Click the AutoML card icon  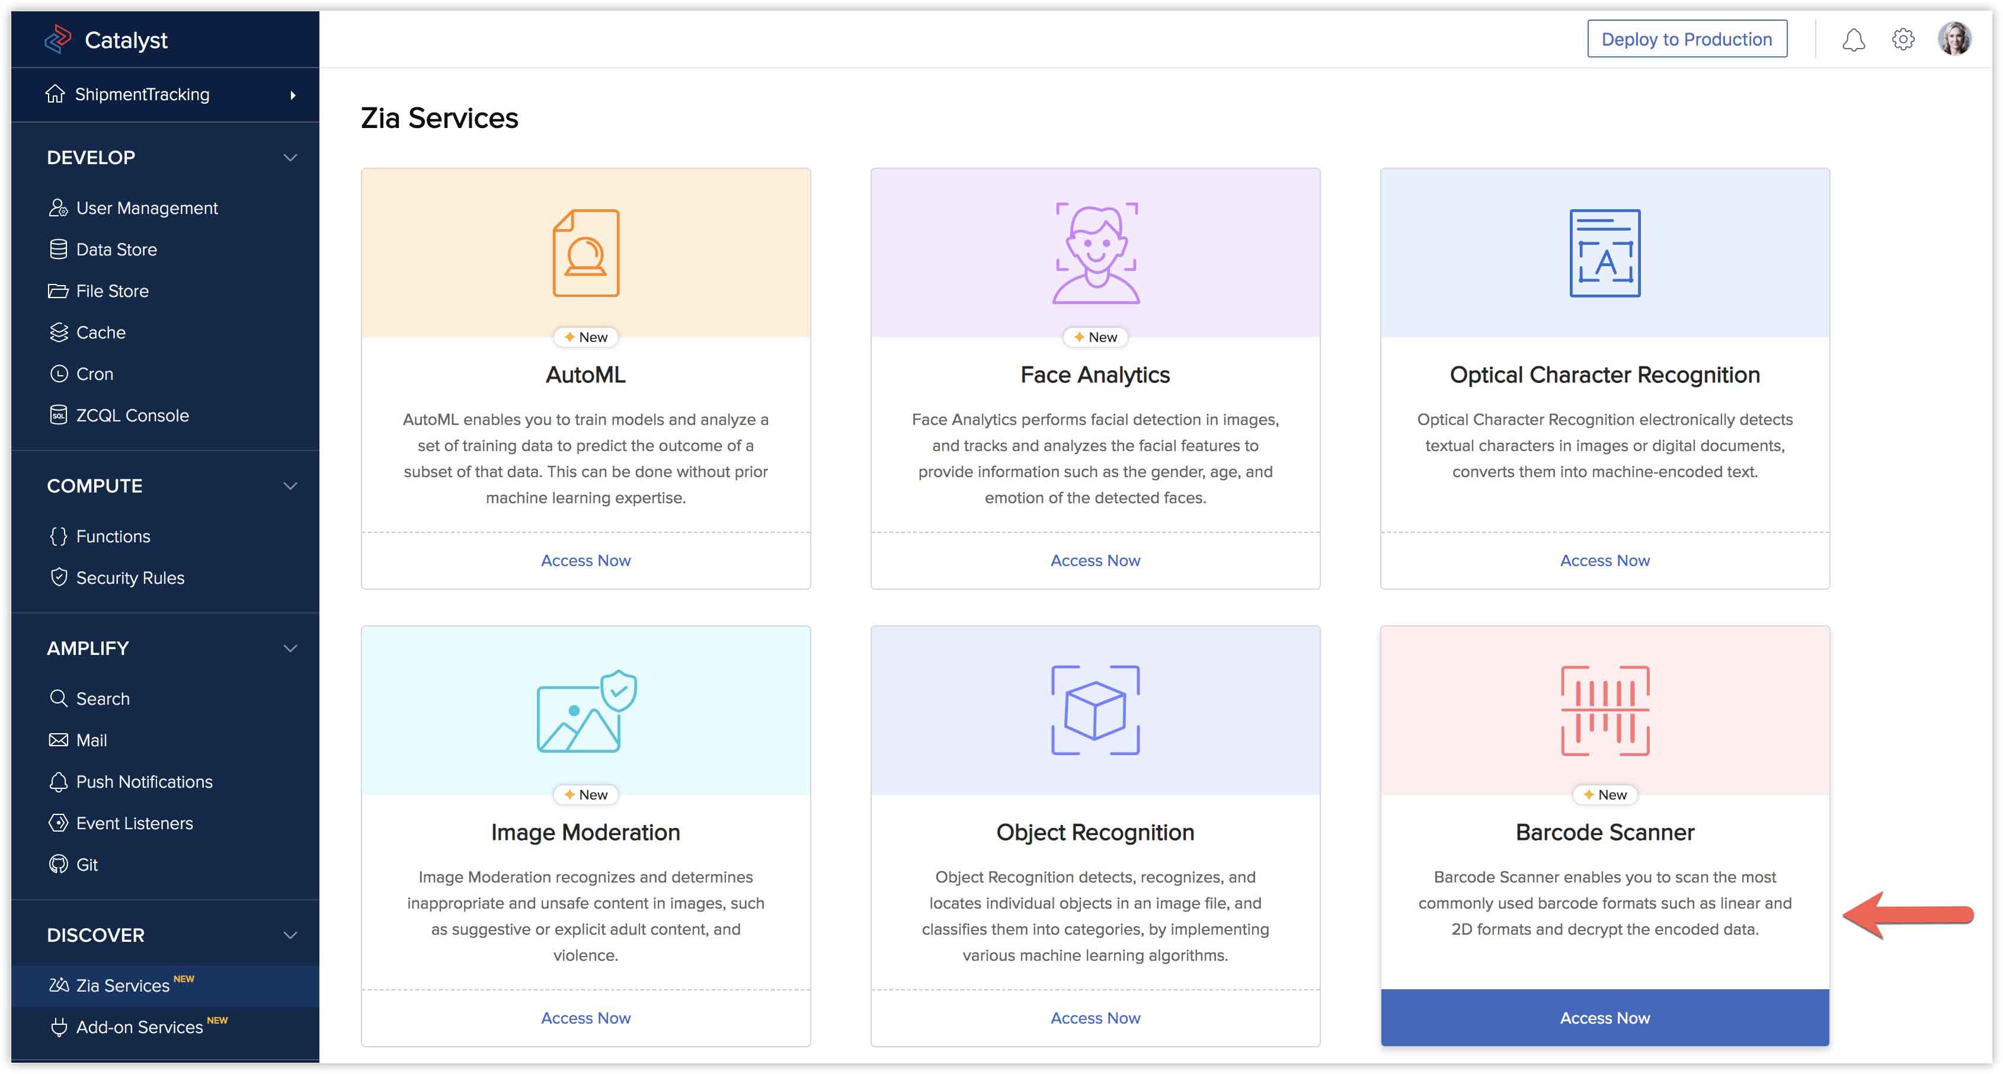pos(585,252)
